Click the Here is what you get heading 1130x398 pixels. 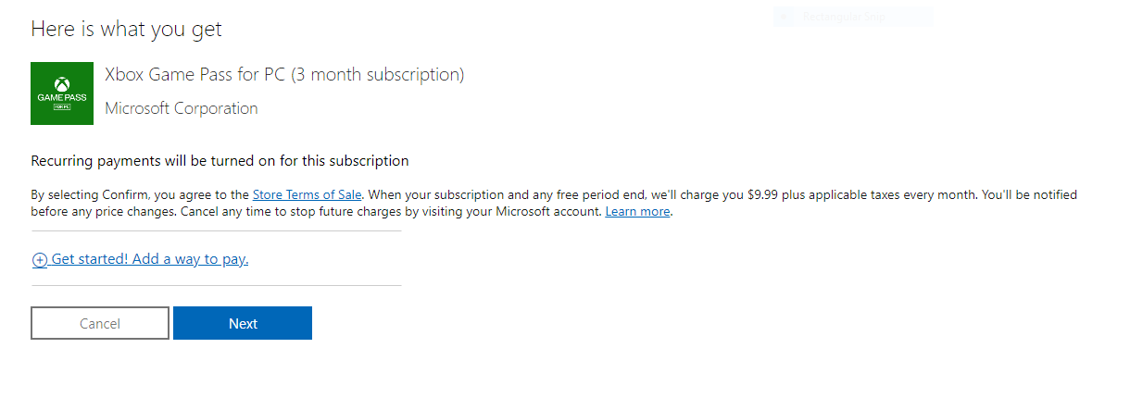126,29
